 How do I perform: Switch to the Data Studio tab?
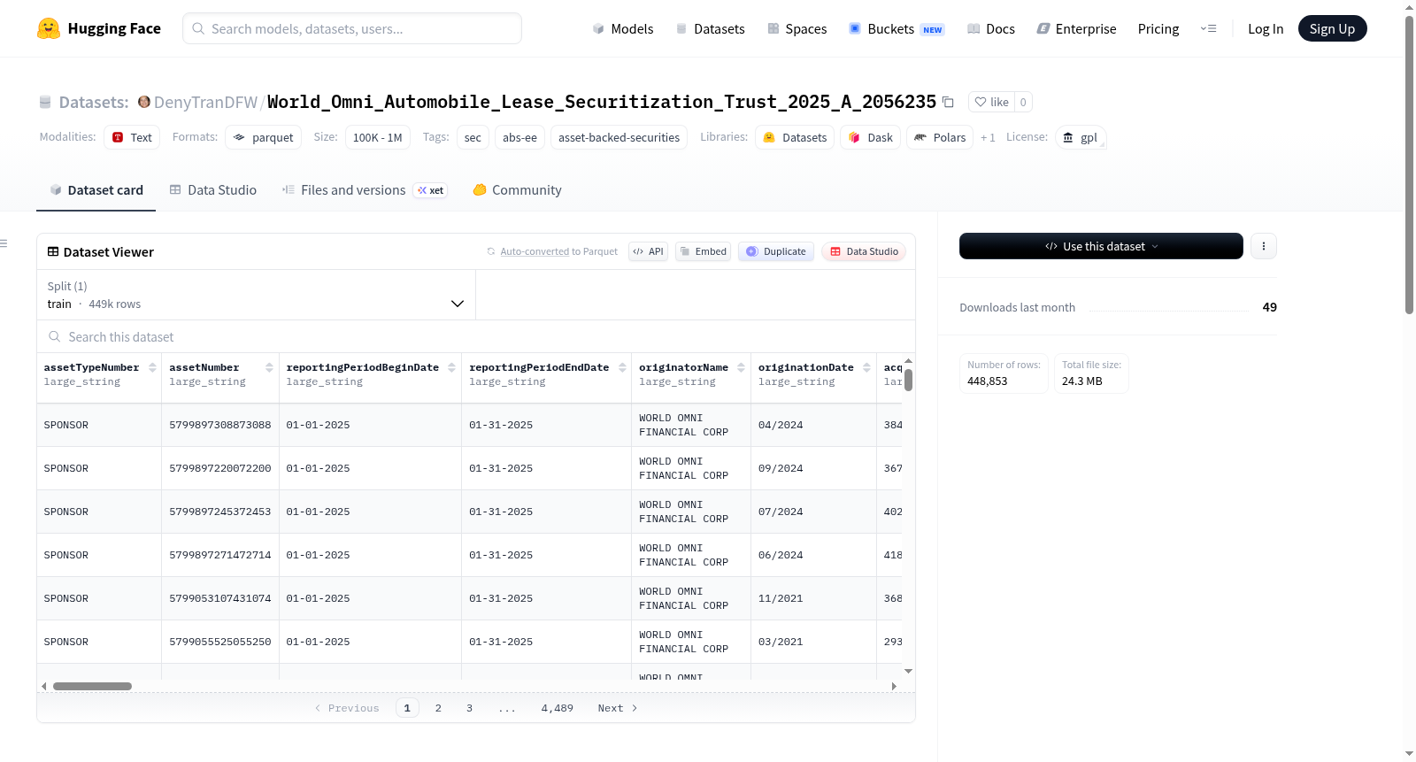pos(213,189)
